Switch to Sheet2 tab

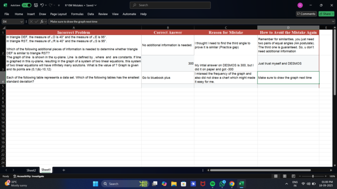click(x=31, y=170)
